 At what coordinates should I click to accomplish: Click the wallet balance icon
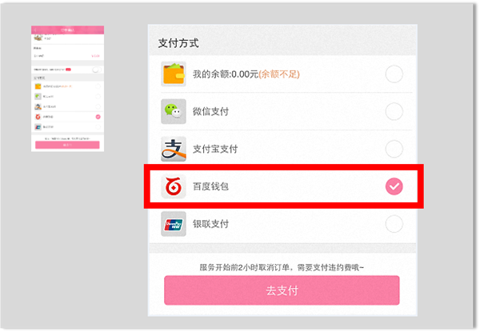pos(173,74)
